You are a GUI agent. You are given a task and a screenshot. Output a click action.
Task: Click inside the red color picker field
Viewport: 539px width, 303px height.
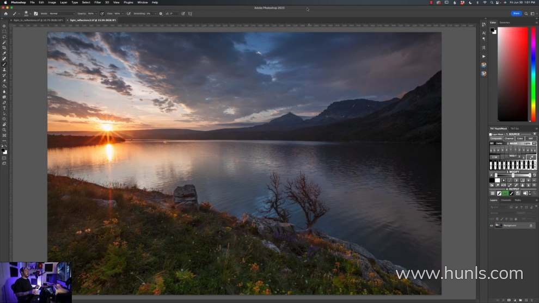(x=512, y=74)
